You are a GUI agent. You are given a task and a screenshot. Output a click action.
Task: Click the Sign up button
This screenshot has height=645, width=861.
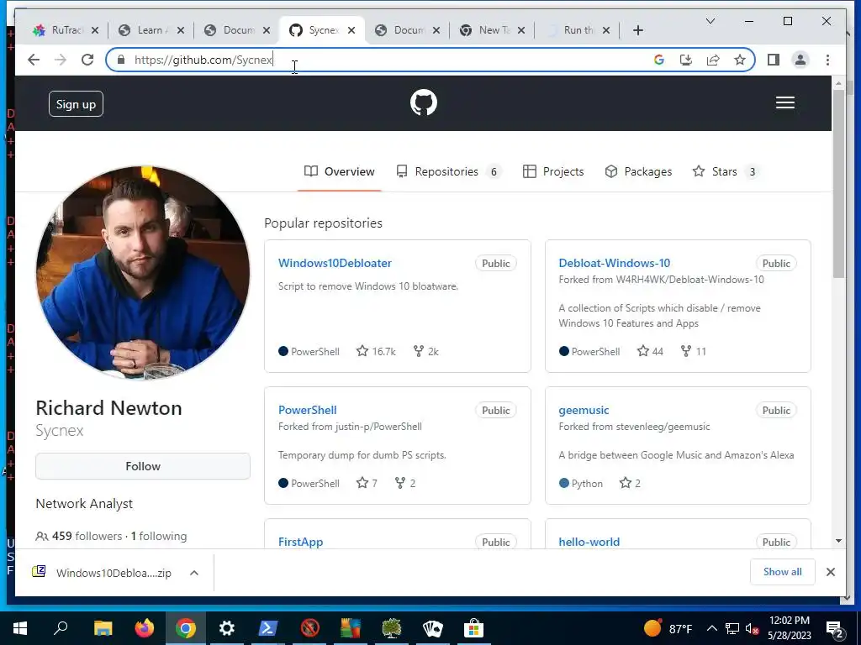(76, 103)
